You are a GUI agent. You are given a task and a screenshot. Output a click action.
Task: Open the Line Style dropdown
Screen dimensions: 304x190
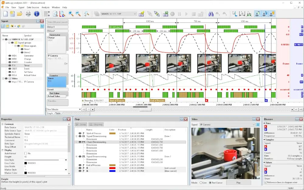pos(66,160)
